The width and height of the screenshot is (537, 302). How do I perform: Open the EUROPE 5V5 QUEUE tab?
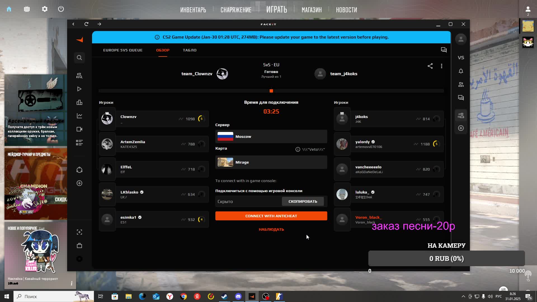[123, 50]
